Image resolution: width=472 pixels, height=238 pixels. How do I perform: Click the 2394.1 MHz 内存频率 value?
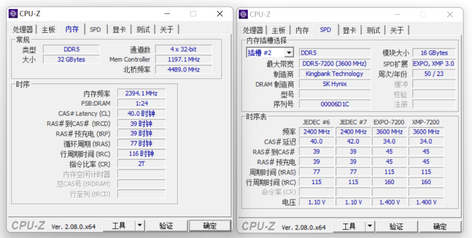click(x=142, y=93)
